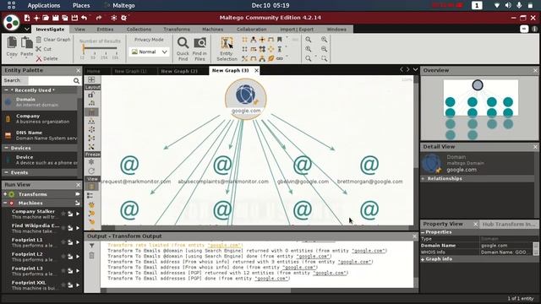This screenshot has width=541, height=304.
Task: Run the Footprint XXL machine play arrow
Action: tap(78, 285)
